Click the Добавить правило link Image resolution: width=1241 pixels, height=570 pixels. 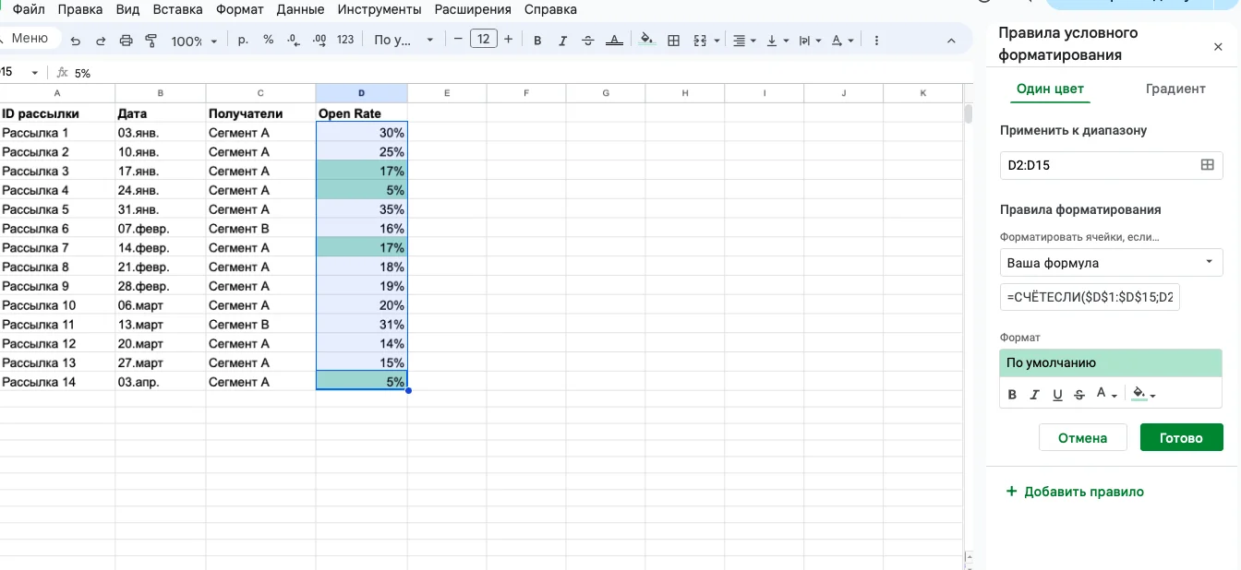coord(1075,492)
